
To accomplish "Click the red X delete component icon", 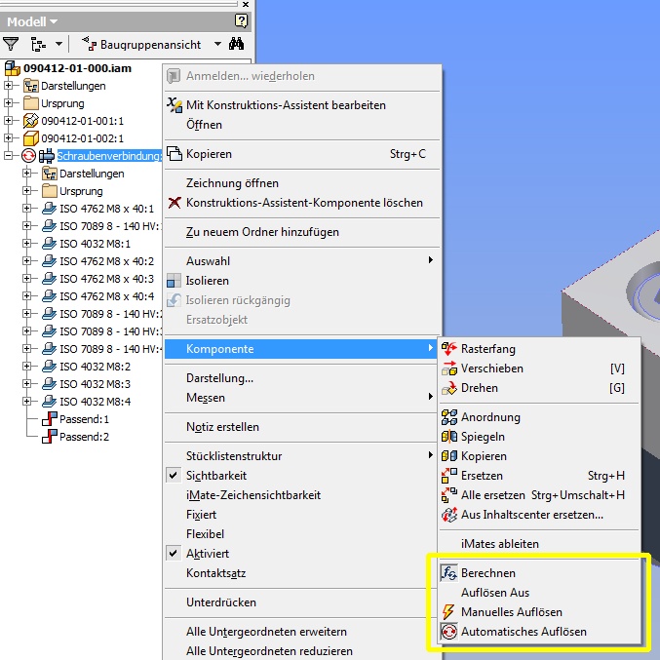I will point(175,203).
